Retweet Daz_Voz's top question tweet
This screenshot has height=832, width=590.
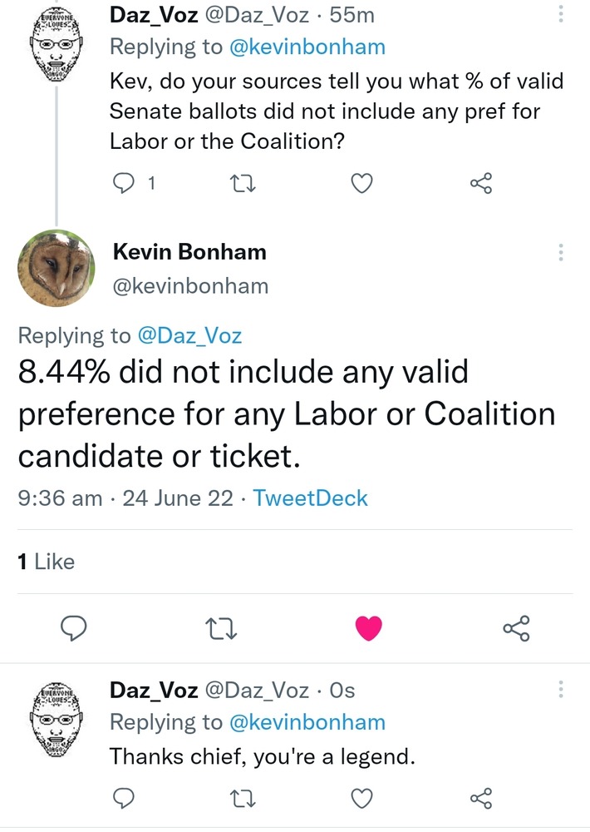click(x=240, y=183)
